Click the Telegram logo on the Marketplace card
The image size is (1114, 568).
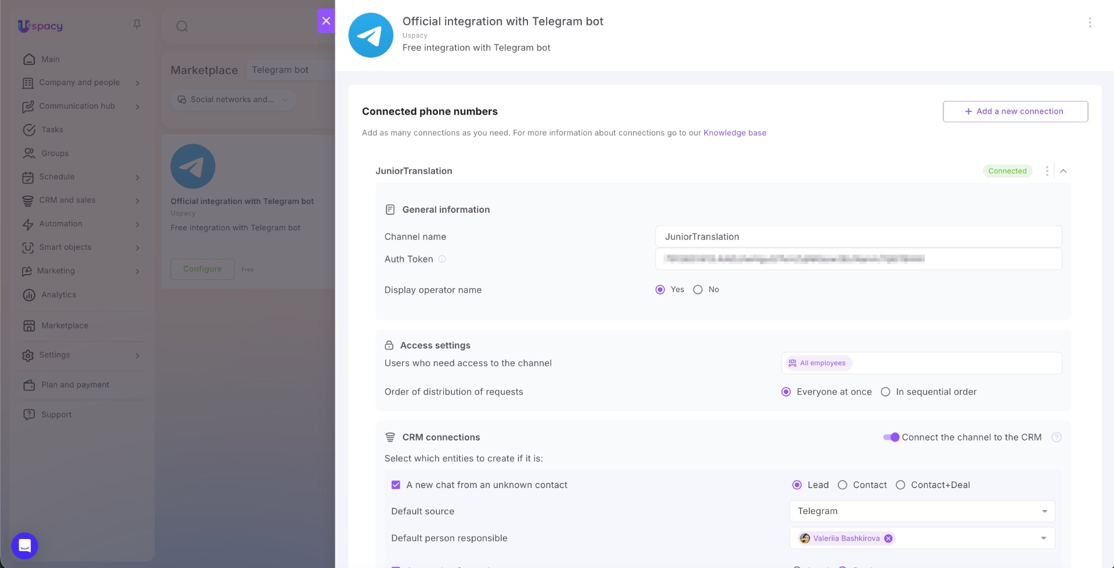click(x=193, y=166)
